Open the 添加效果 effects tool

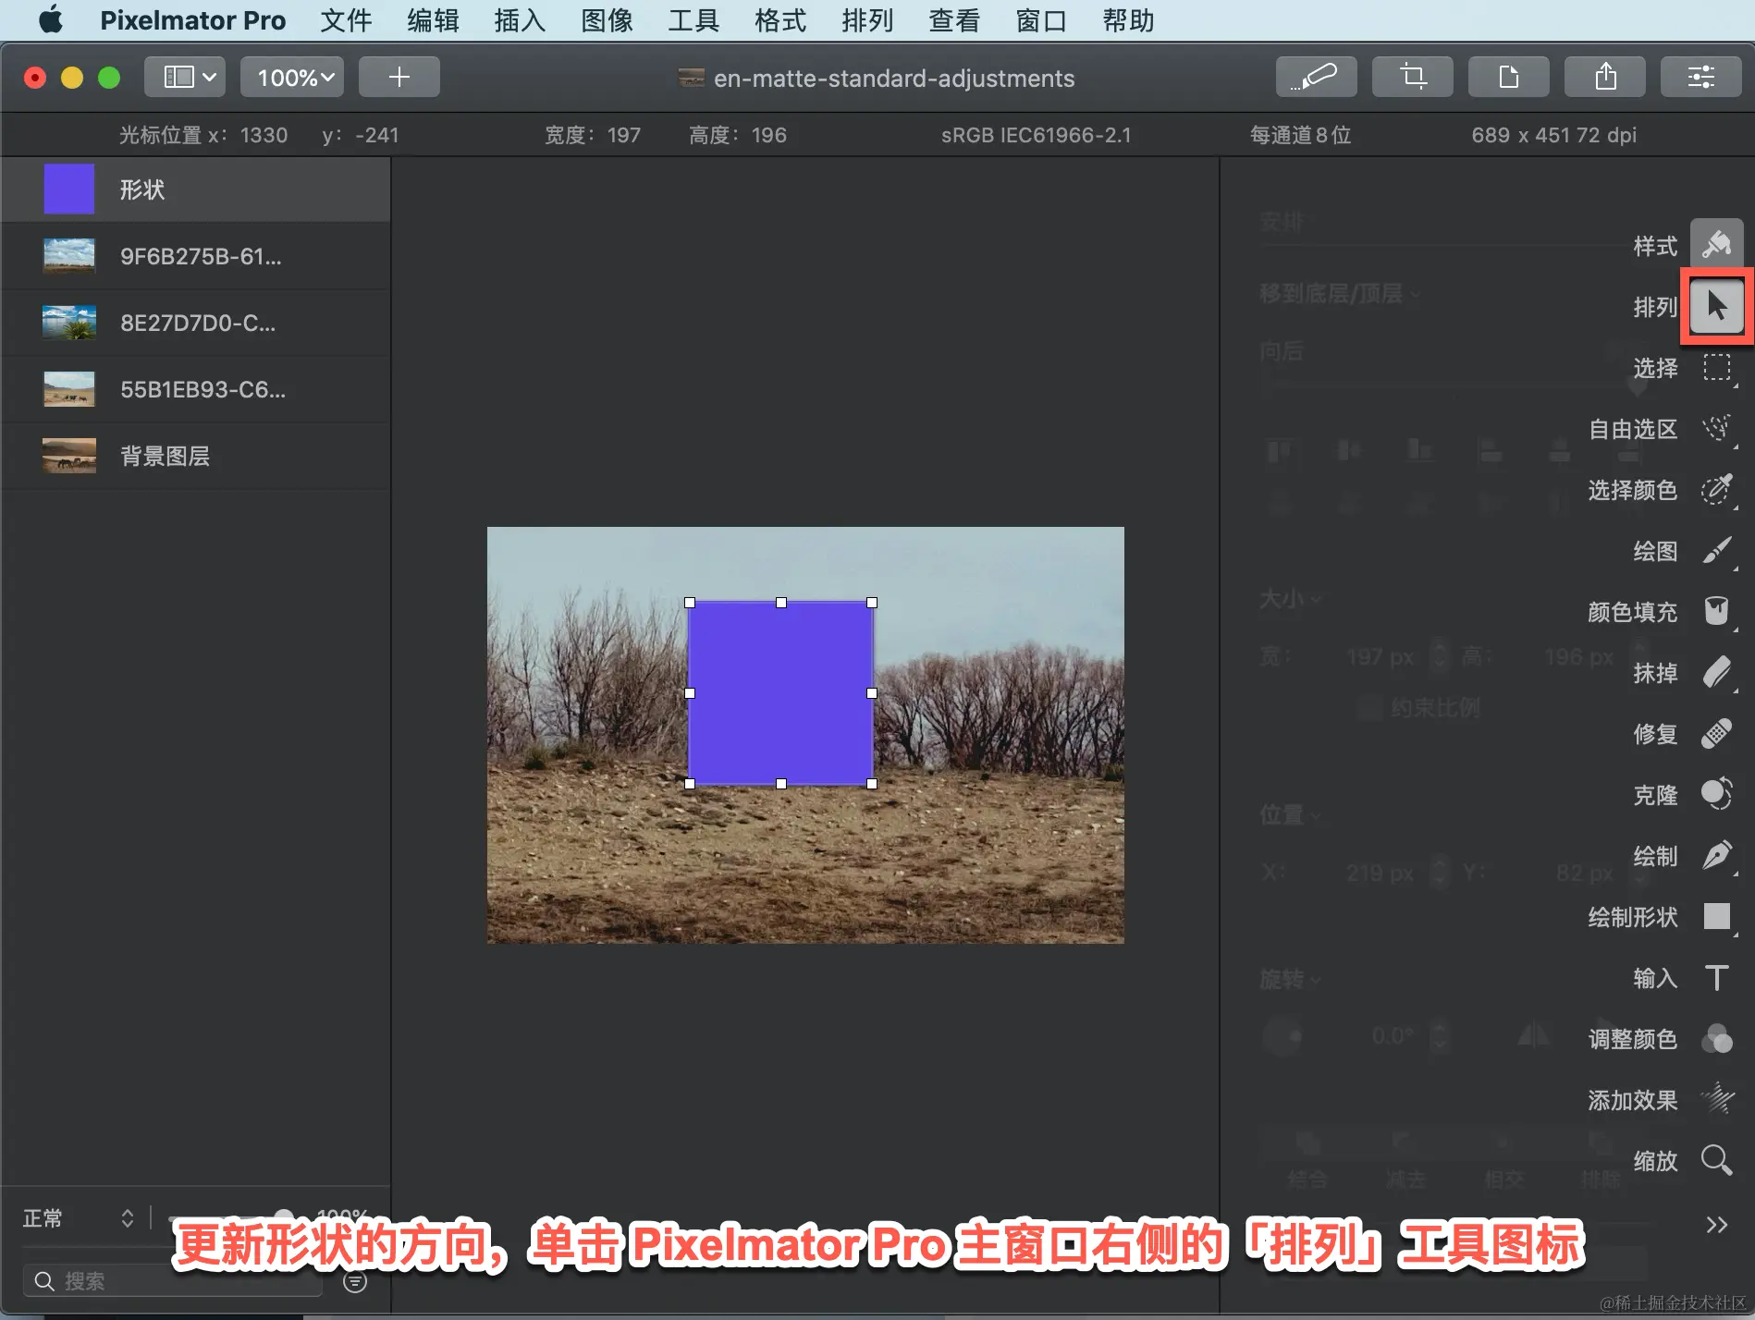pyautogui.click(x=1716, y=1100)
